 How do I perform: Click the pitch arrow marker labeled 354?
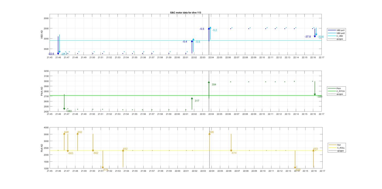point(209,90)
